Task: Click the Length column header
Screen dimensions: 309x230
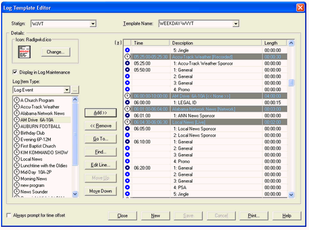Action: tap(275, 43)
